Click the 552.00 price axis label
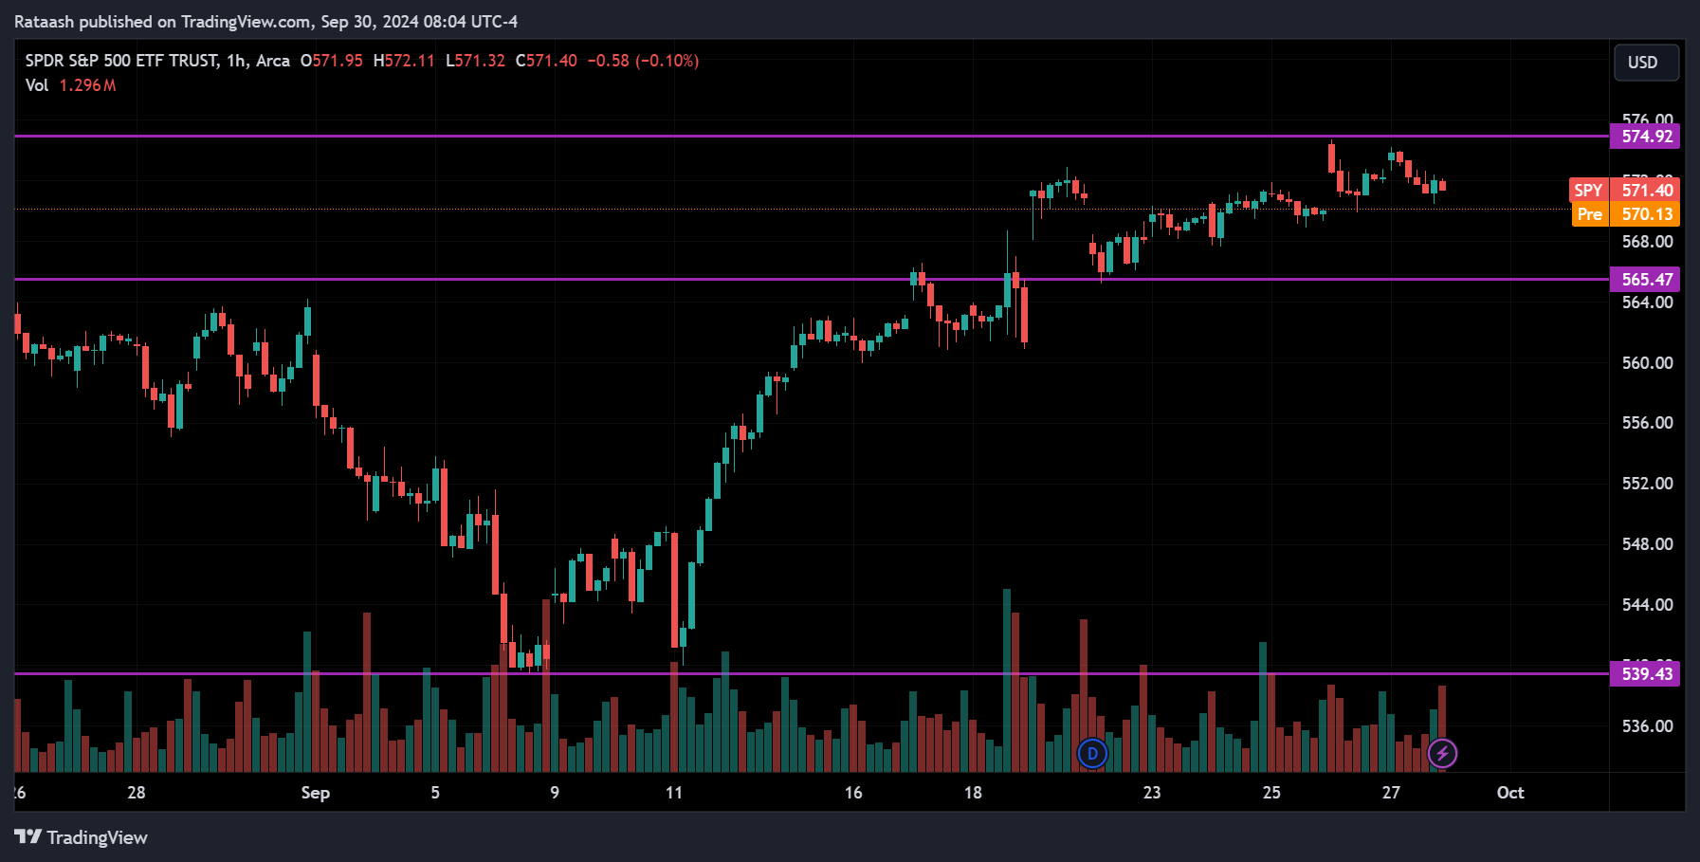 point(1647,484)
